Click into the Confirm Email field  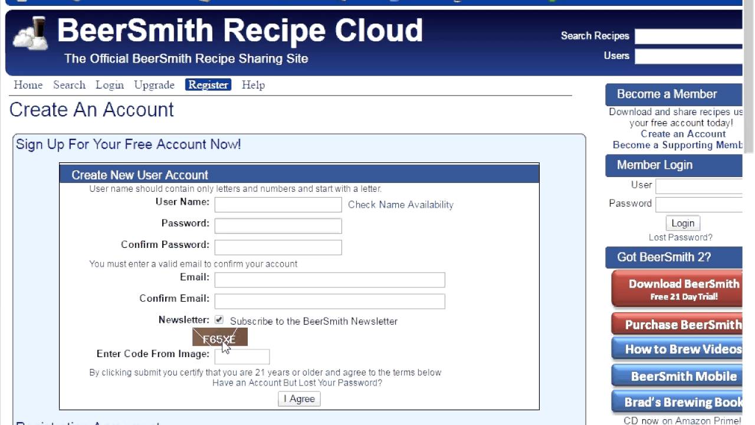[x=330, y=301]
